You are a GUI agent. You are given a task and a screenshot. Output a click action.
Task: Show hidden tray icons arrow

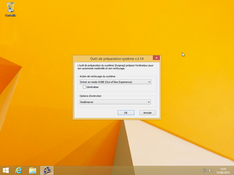click(199, 171)
